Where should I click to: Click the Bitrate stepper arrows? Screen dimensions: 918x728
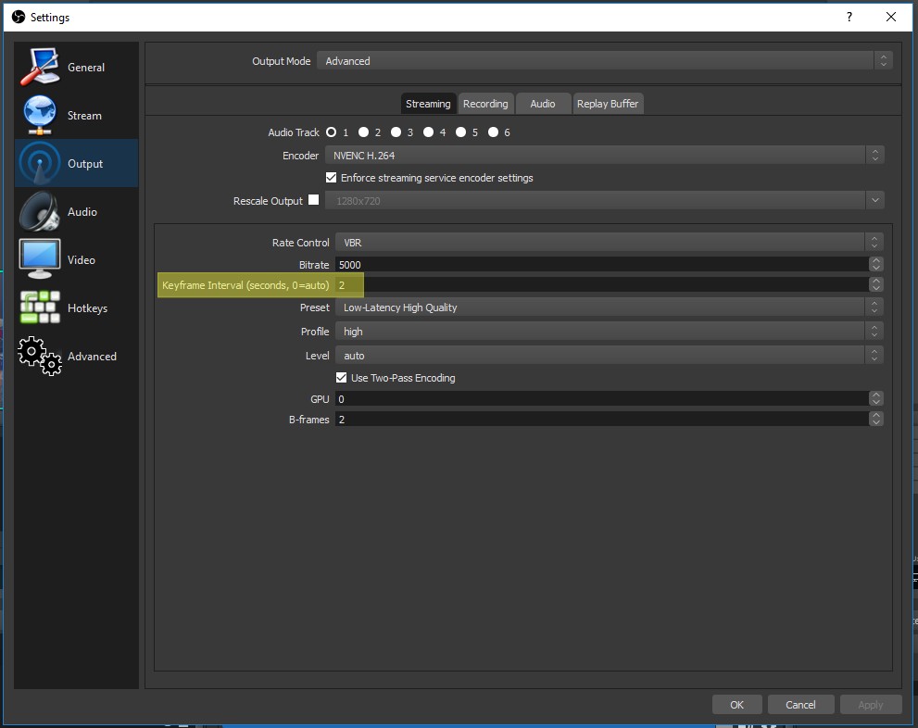[x=875, y=265]
